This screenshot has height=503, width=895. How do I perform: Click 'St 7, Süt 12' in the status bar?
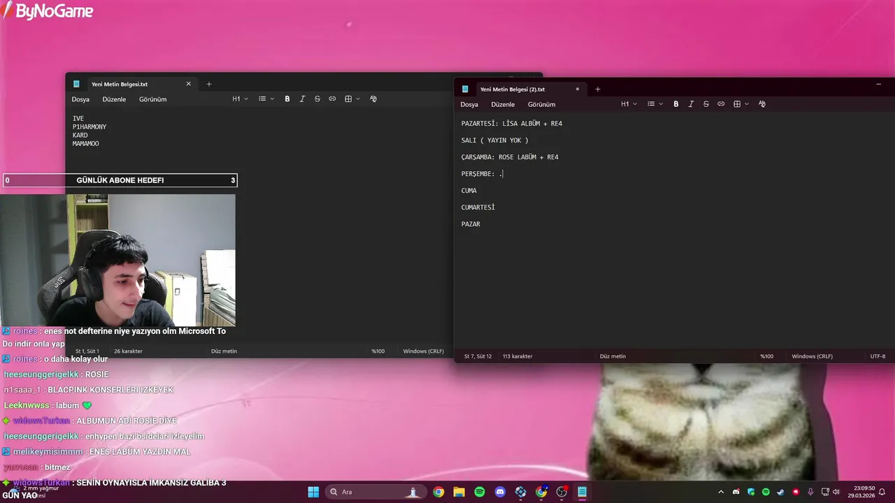pyautogui.click(x=478, y=356)
